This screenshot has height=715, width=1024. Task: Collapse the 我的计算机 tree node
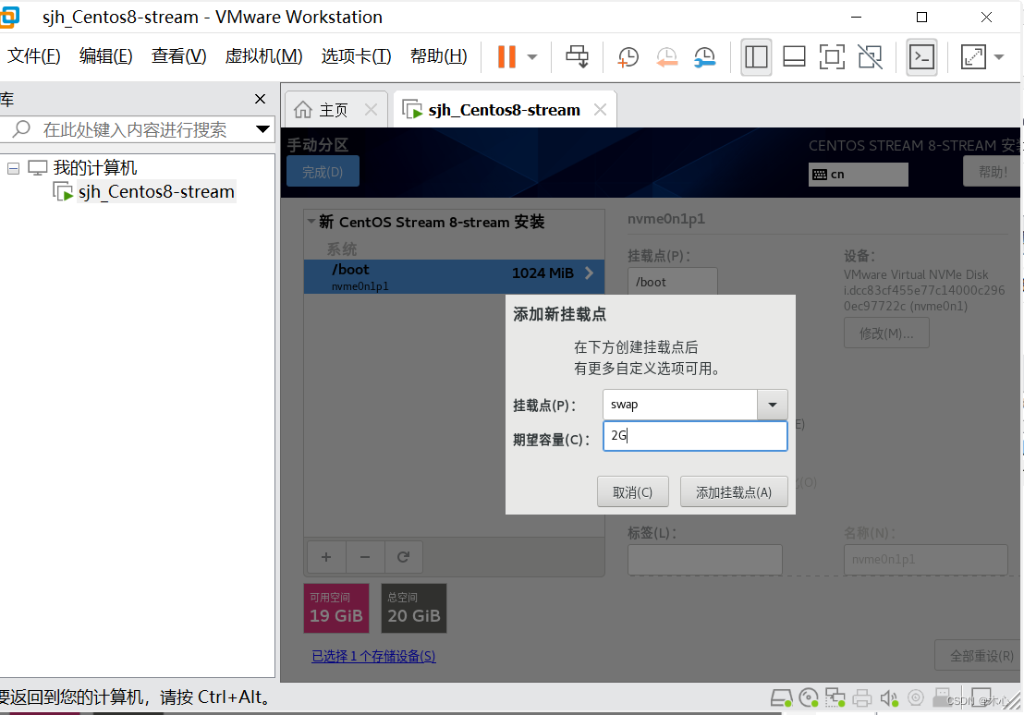tap(13, 168)
